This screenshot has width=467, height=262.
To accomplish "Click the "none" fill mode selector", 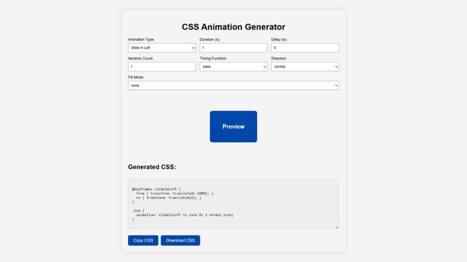I will pos(233,85).
